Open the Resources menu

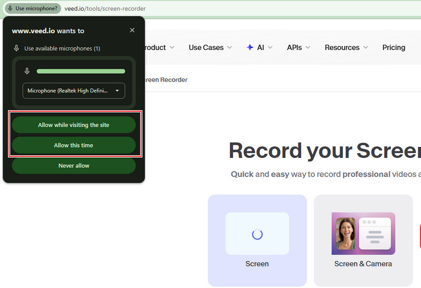click(x=346, y=47)
